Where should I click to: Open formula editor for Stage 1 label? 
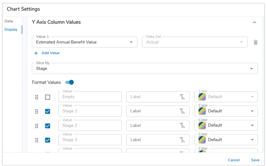click(182, 111)
